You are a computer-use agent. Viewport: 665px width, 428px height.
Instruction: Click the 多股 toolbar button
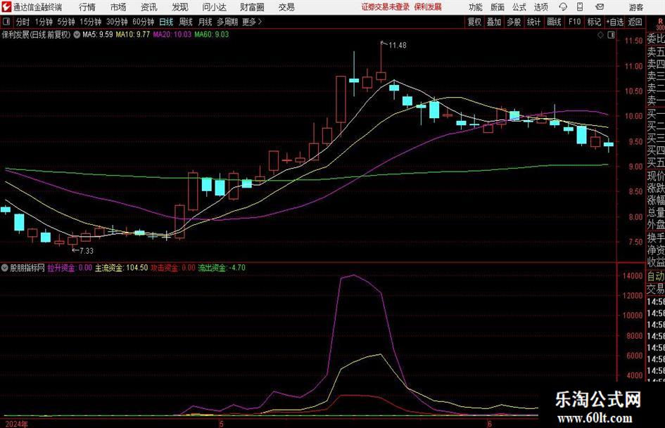(514, 22)
